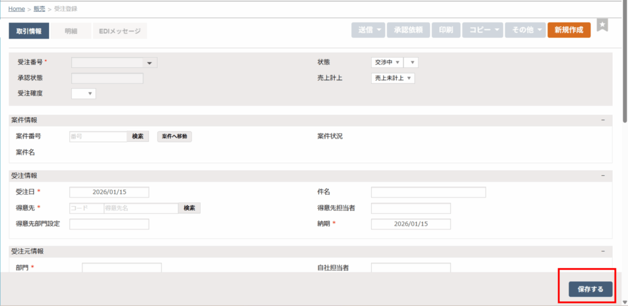Collapse the 受注元情報 section
The width and height of the screenshot is (628, 306).
click(x=603, y=251)
